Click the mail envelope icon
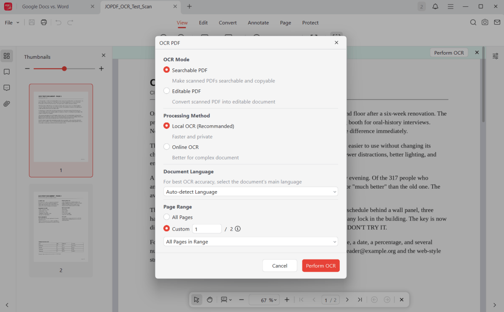This screenshot has width=504, height=312. pyautogui.click(x=497, y=23)
